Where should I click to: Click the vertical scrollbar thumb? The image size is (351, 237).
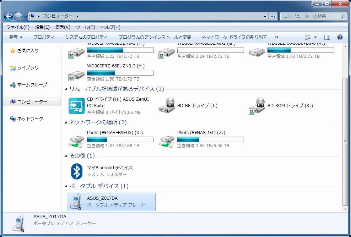[345, 142]
